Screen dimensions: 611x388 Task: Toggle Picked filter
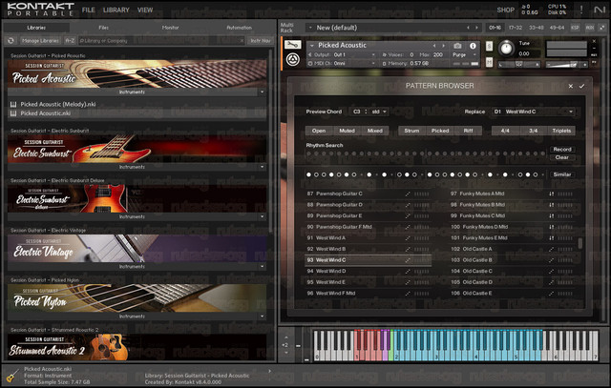tap(440, 131)
